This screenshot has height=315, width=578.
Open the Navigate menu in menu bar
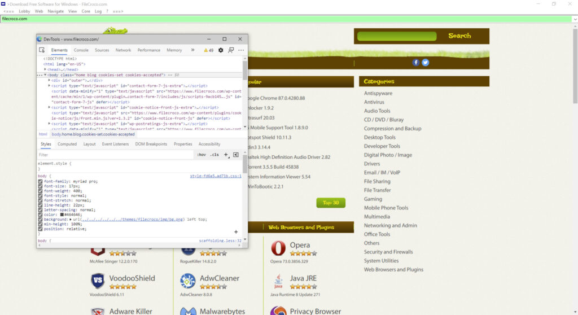(56, 11)
